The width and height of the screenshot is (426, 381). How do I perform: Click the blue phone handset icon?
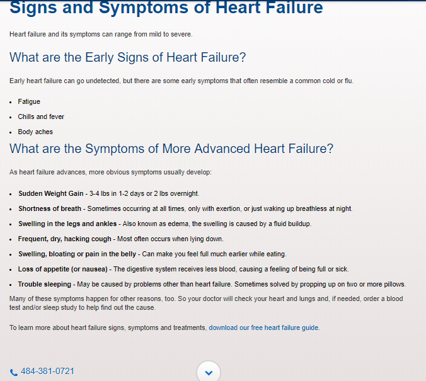pyautogui.click(x=14, y=372)
